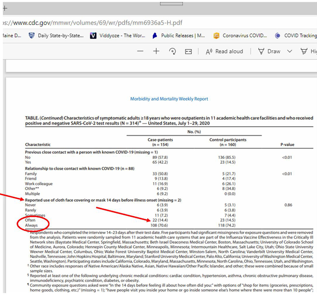Click the Coronavirus COVID bookmark favicon
317x298 pixels.
[216, 36]
